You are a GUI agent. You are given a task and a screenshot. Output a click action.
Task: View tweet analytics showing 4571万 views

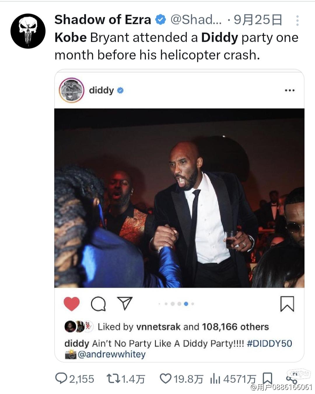(x=233, y=379)
